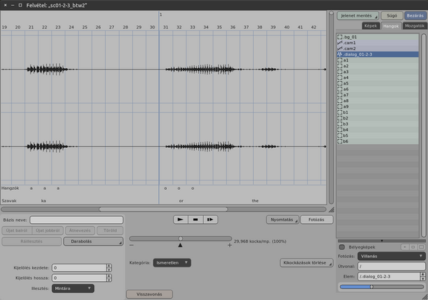Select the .dialog_01-2-3 waveform icon
428x300 pixels.
pos(339,54)
